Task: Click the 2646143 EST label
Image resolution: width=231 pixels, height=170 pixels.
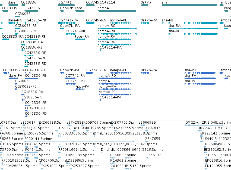Action: [154, 155]
